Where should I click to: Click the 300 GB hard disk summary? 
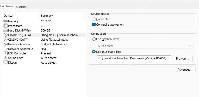[x=46, y=30]
